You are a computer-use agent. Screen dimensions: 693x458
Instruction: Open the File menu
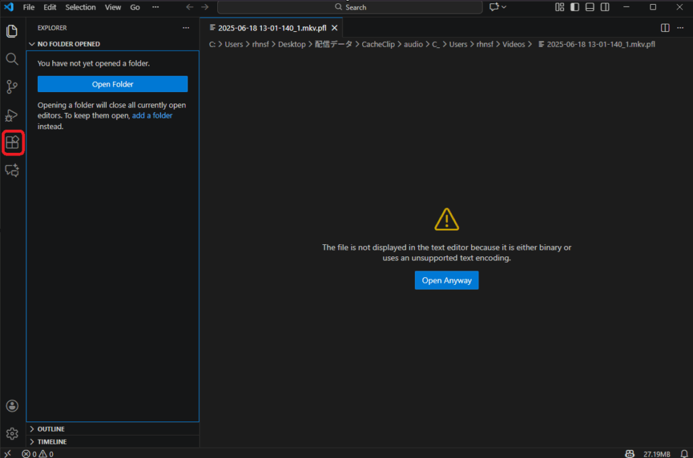click(x=28, y=7)
